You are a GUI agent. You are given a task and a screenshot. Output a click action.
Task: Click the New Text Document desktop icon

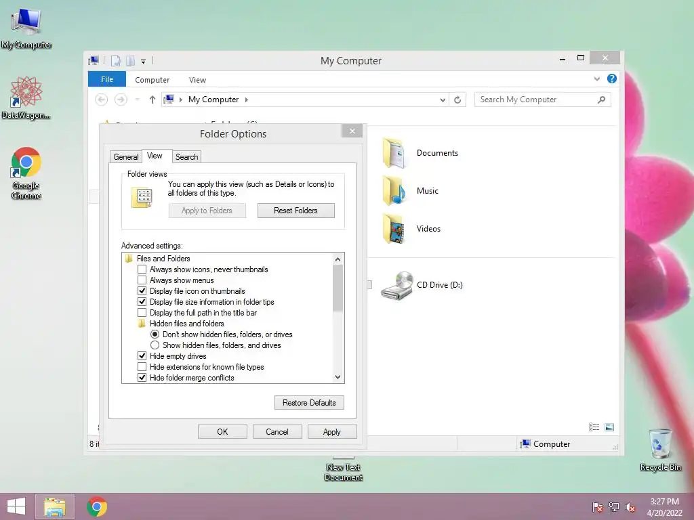tap(344, 470)
